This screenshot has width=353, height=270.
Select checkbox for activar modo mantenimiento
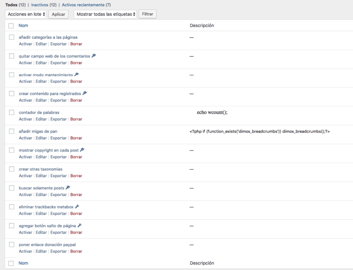(11, 75)
